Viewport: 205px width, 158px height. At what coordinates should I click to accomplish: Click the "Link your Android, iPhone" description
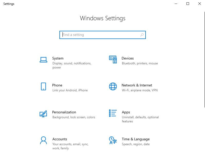70,90
